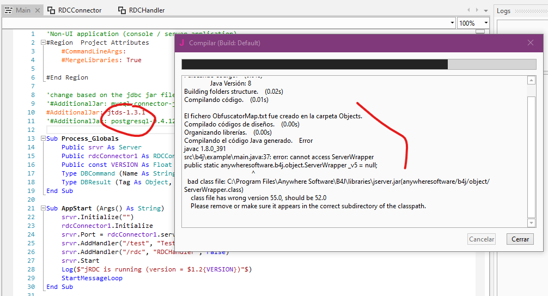Viewport: 548px width, 296px height.
Task: Collapse Sub Process_Globals
Action: pos(43,138)
